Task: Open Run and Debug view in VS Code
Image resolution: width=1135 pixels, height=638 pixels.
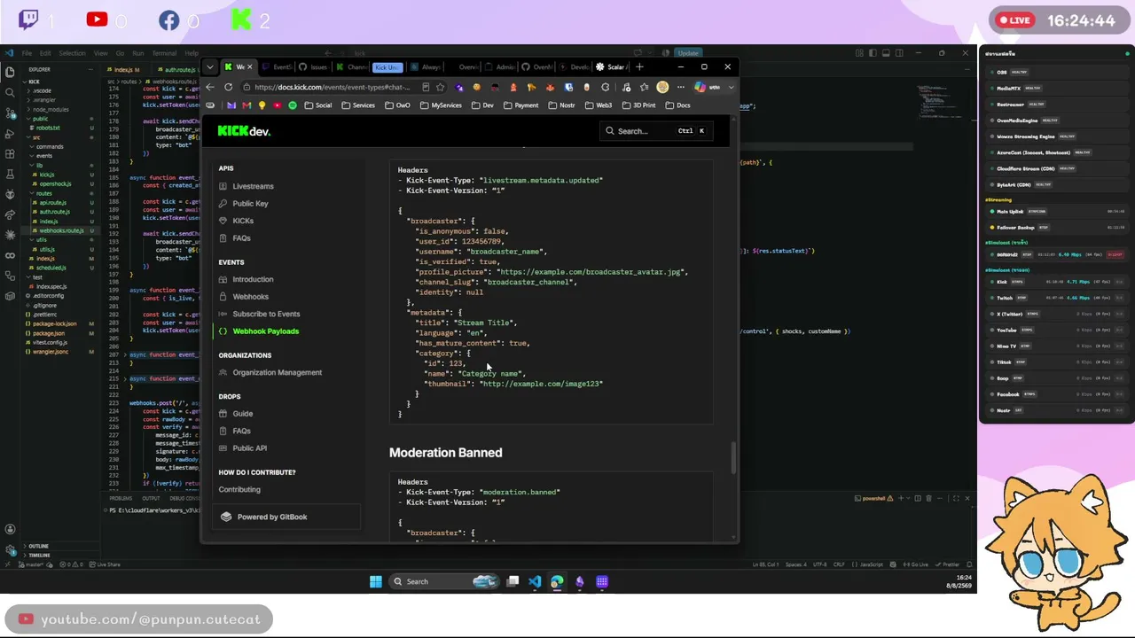Action: point(10,134)
